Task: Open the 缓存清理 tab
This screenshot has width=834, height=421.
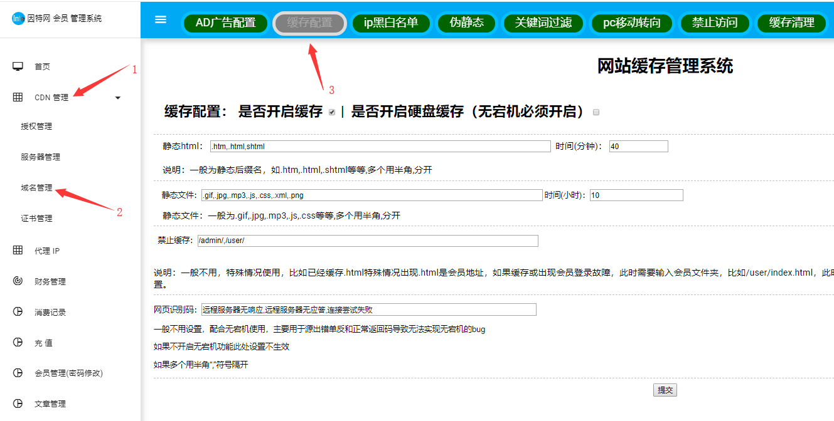Action: coord(791,23)
